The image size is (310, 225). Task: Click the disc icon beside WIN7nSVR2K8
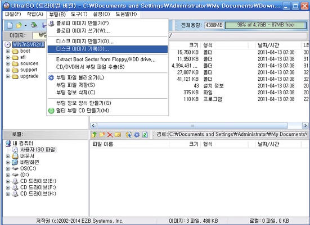8,44
